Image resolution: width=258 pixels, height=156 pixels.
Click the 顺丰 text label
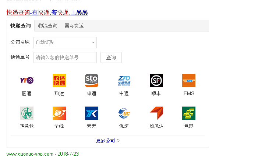coord(156,93)
